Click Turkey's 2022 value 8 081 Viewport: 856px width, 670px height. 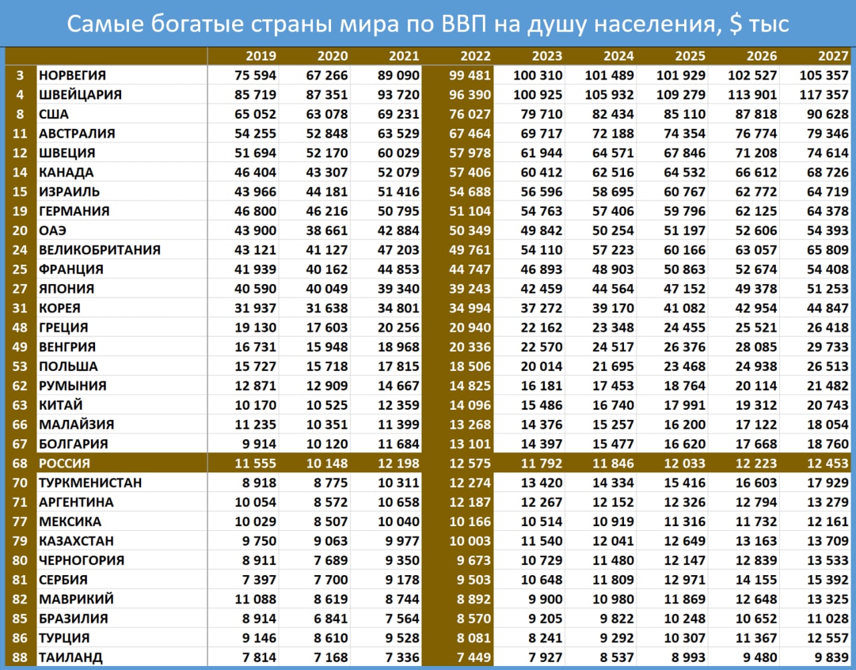tap(473, 638)
